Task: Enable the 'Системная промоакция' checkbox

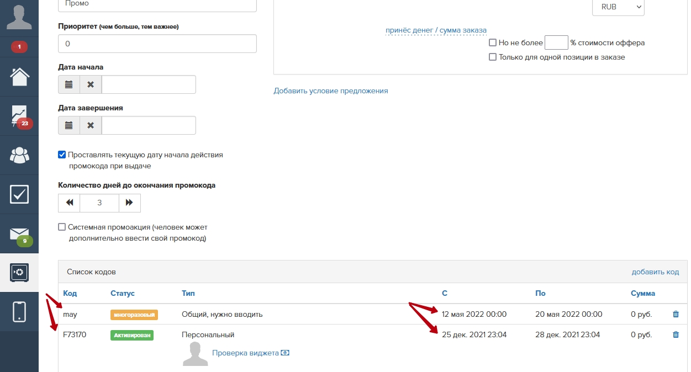Action: point(62,227)
